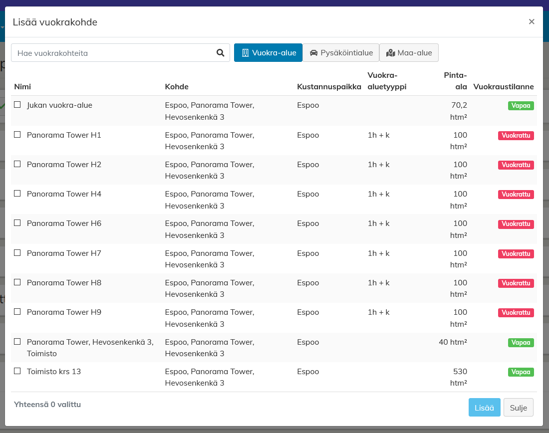Viewport: 549px width, 433px height.
Task: Tick the Panorama Tower H6 checkbox
Action: [17, 223]
